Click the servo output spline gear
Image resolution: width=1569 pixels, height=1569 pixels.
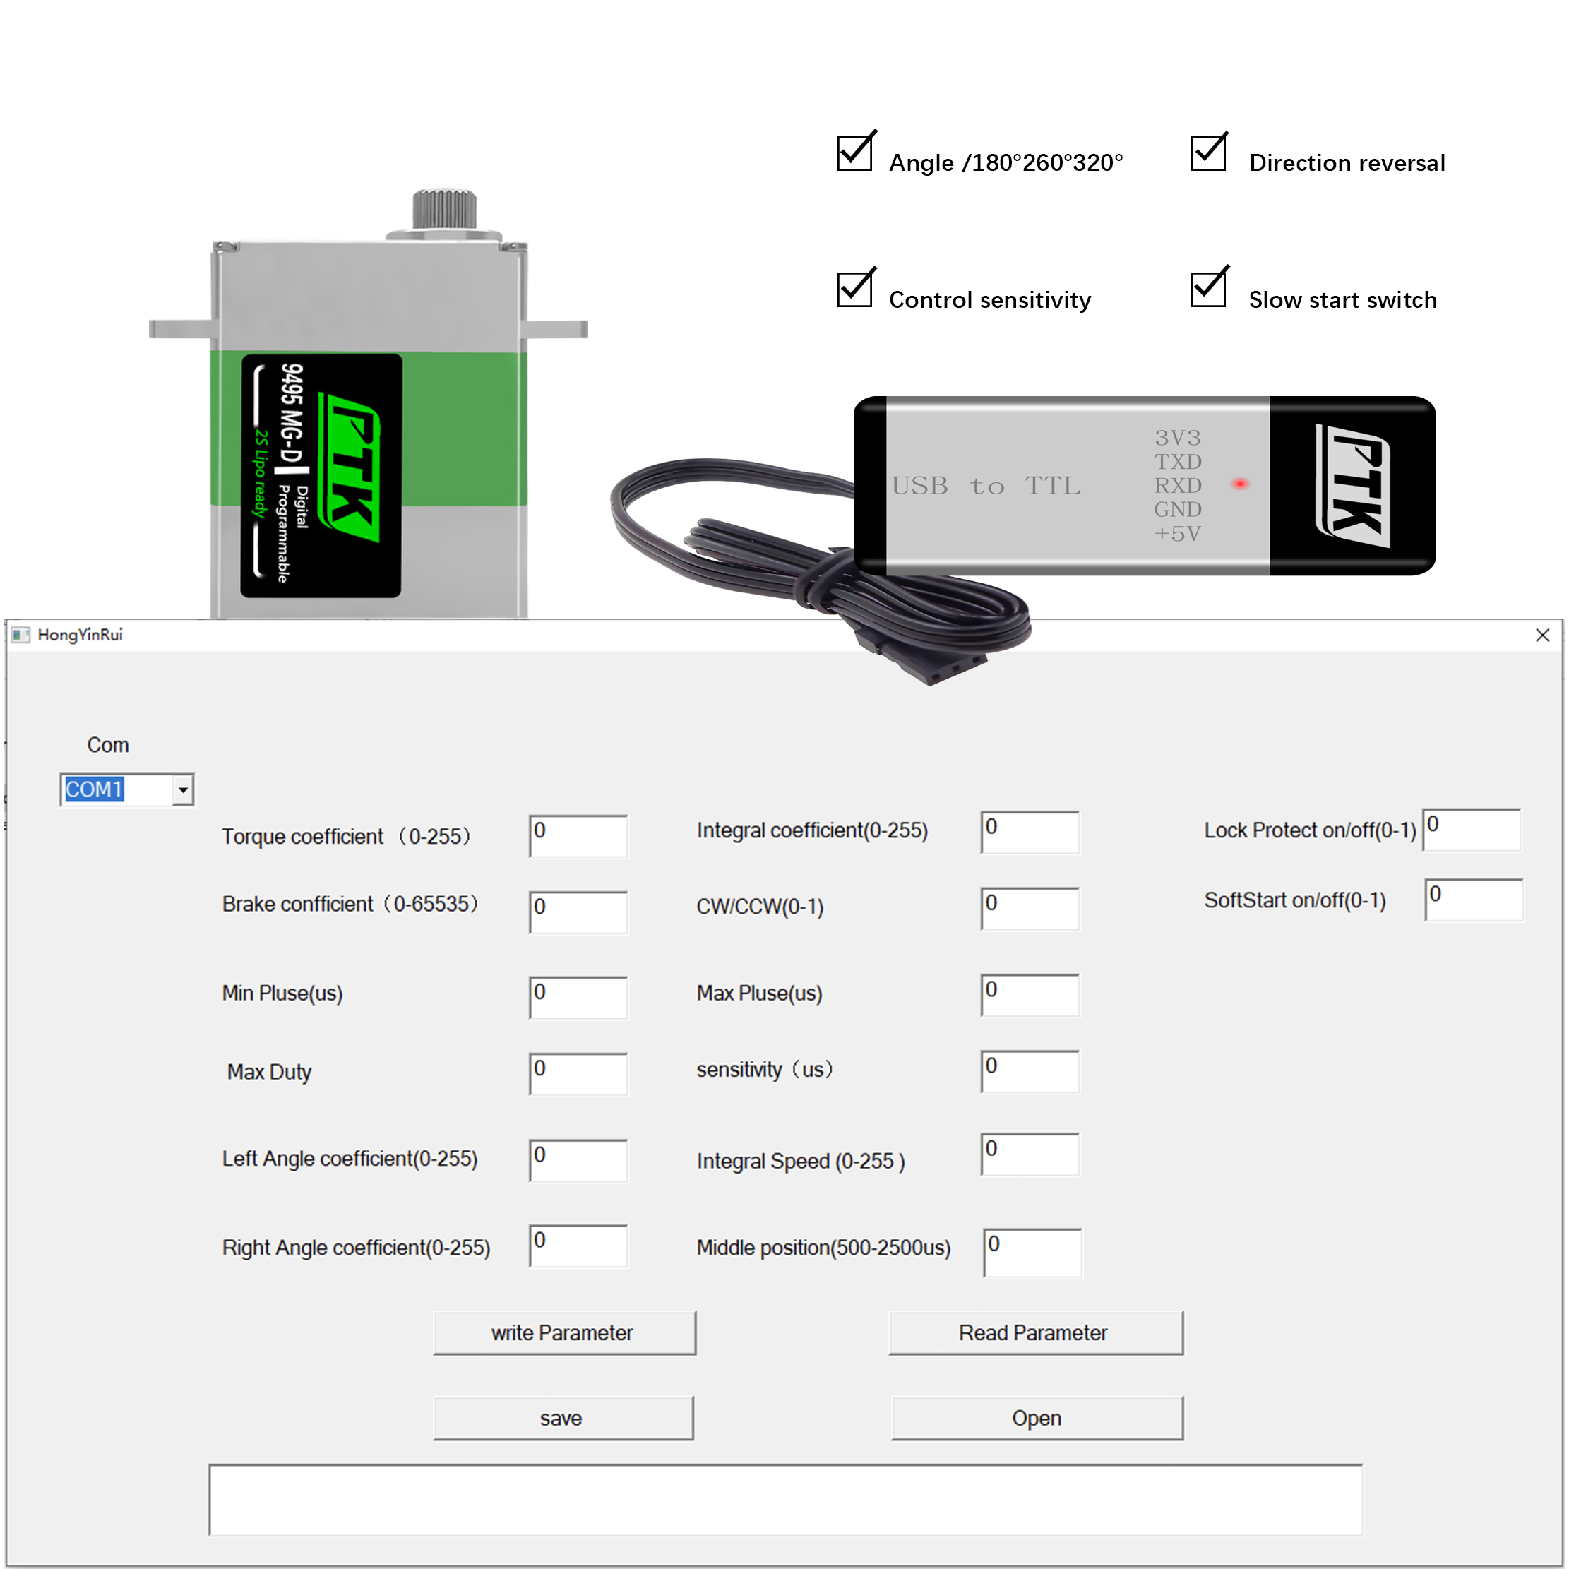pyautogui.click(x=443, y=209)
